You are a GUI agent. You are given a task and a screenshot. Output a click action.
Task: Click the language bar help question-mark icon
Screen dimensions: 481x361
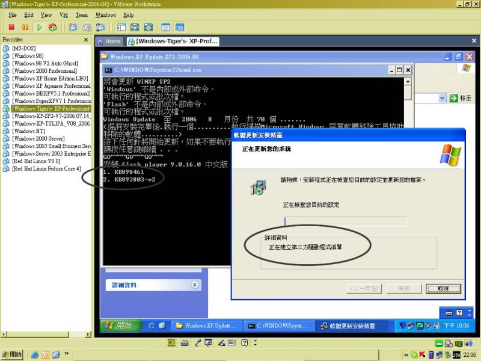pos(244,343)
